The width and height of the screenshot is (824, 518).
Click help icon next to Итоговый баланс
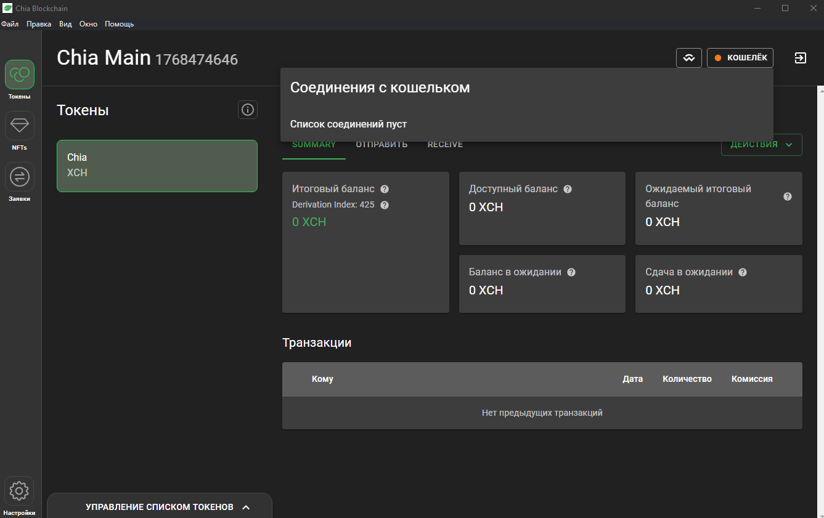[x=385, y=189]
